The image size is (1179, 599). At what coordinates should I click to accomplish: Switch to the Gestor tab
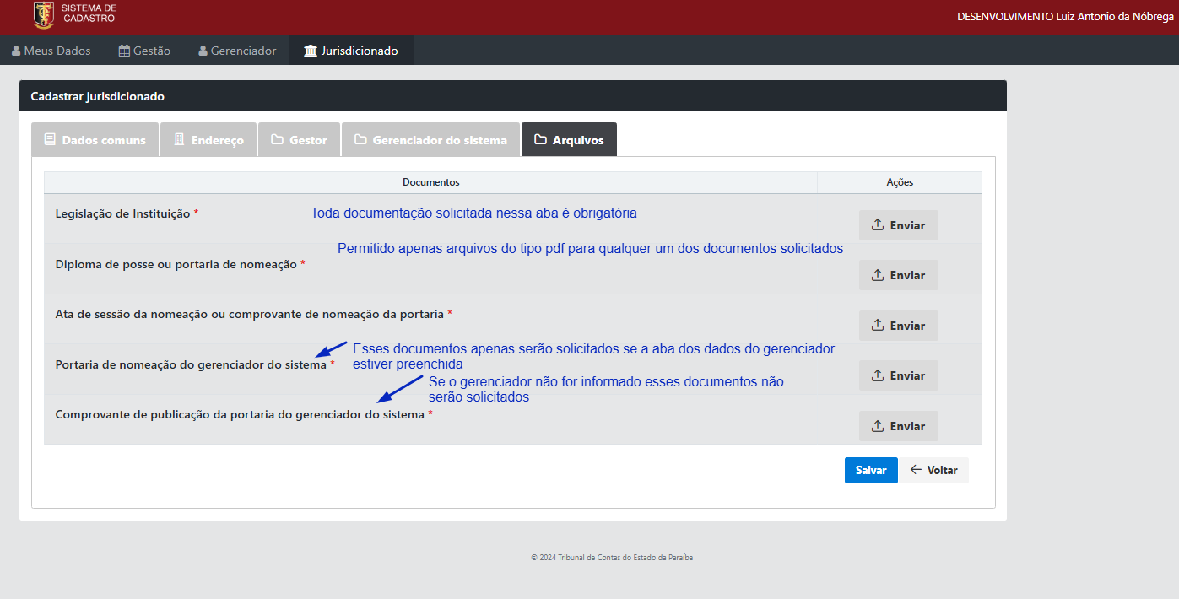tap(299, 140)
